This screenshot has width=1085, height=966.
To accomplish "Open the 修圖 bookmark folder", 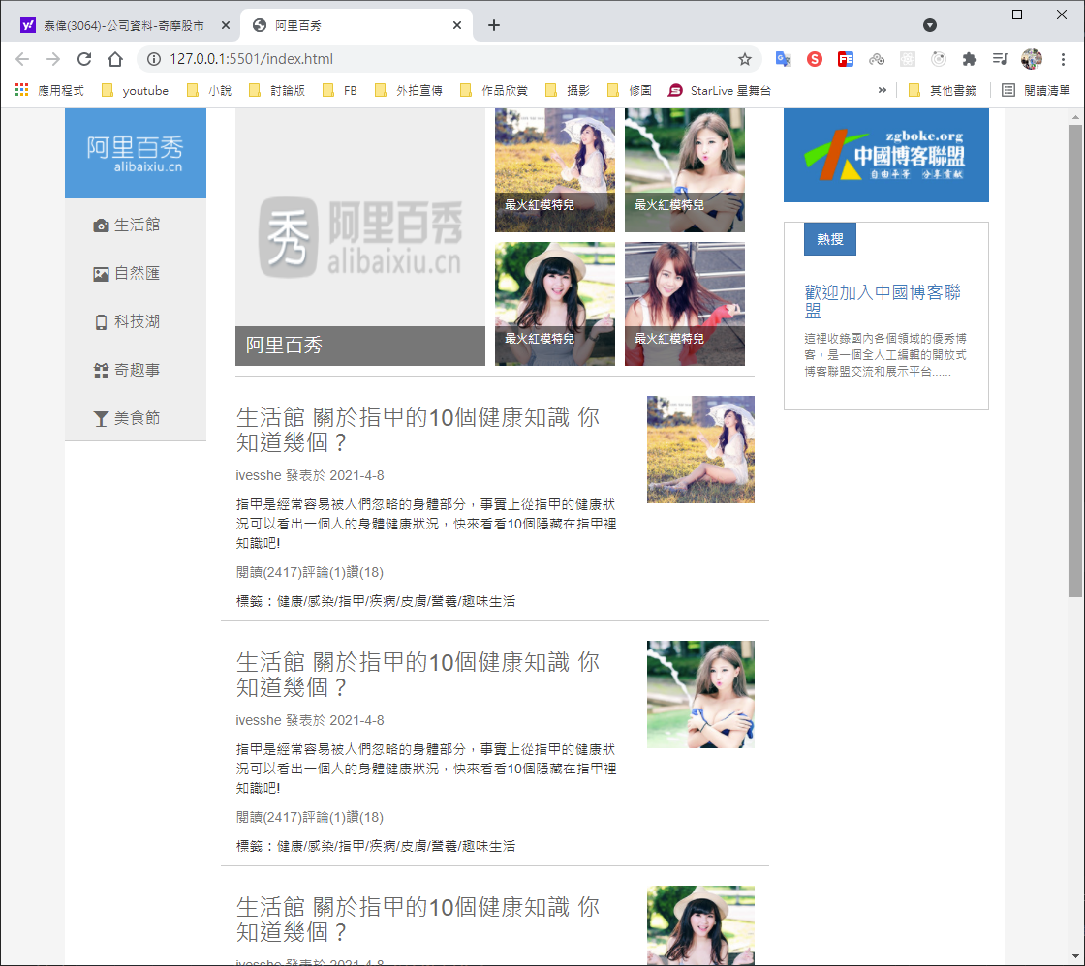I will 631,91.
